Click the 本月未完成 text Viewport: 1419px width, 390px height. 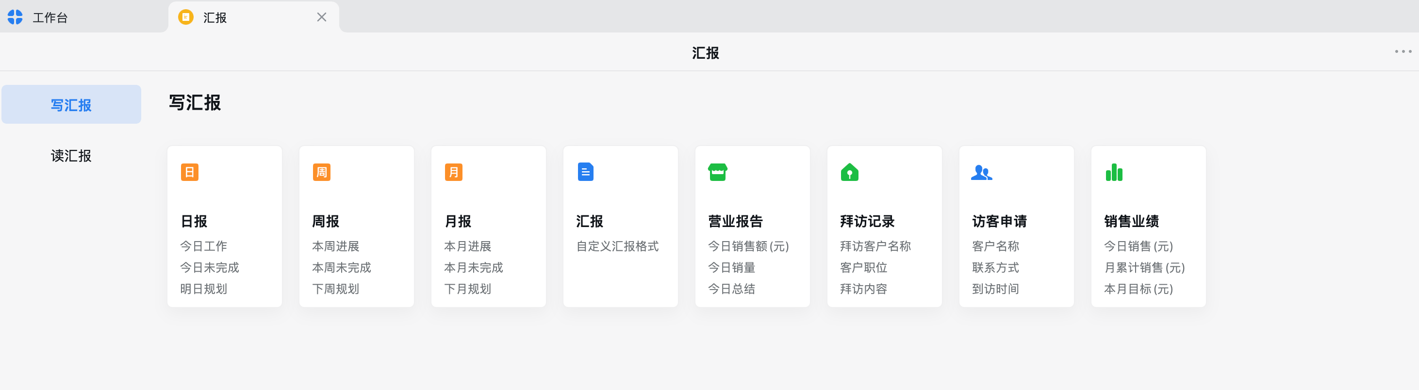click(x=474, y=267)
